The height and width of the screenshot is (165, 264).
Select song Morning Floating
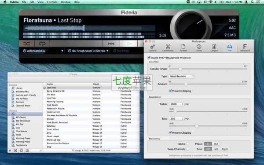click(55, 102)
